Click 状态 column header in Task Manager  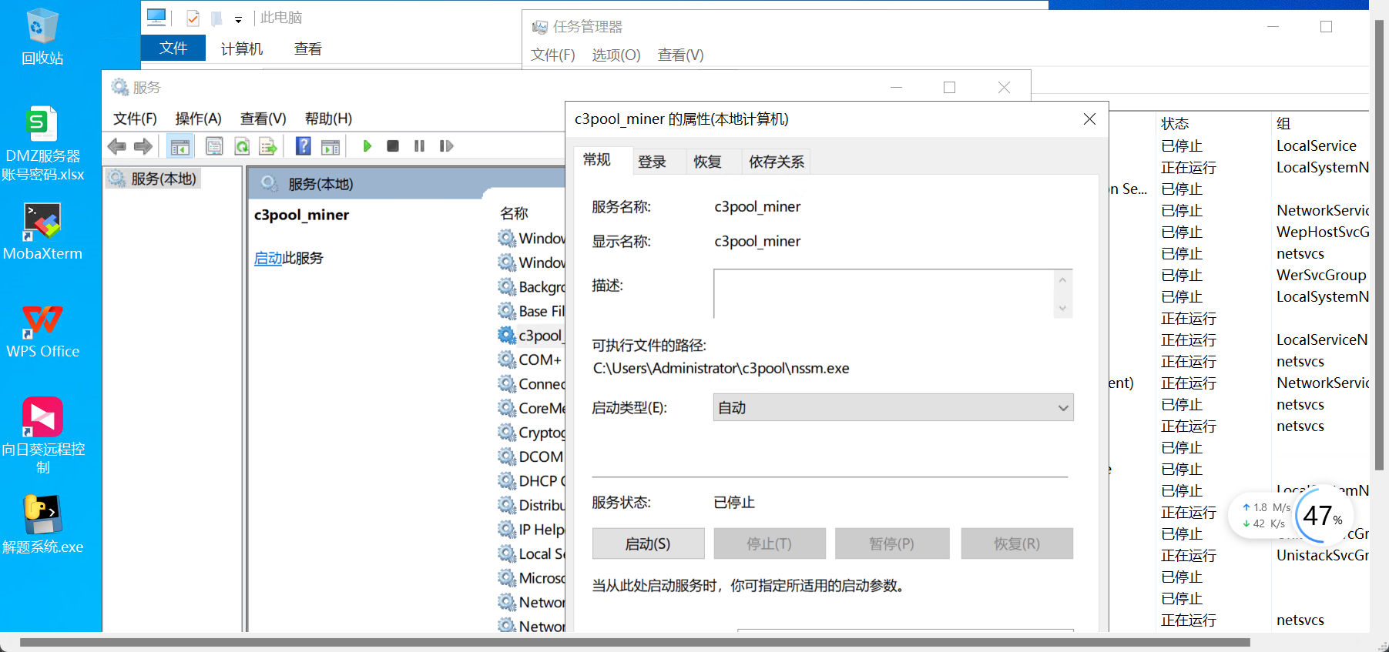[x=1175, y=124]
